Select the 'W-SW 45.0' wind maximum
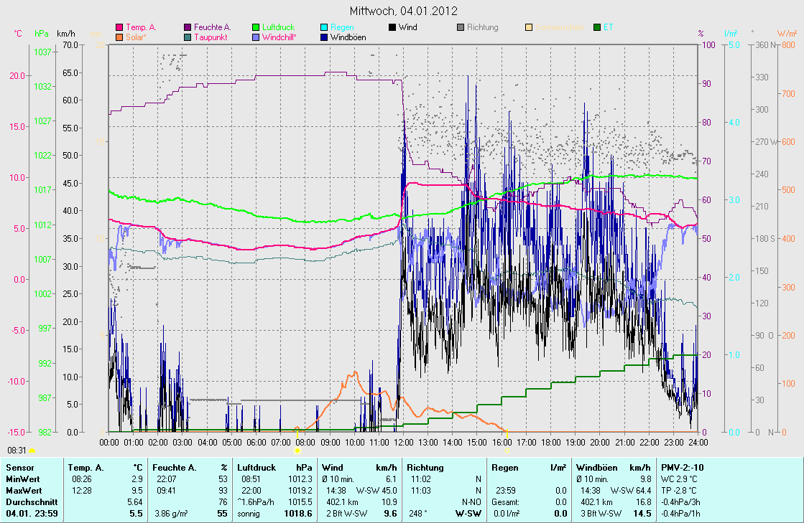Screen dimensions: 804x523 point(376,491)
